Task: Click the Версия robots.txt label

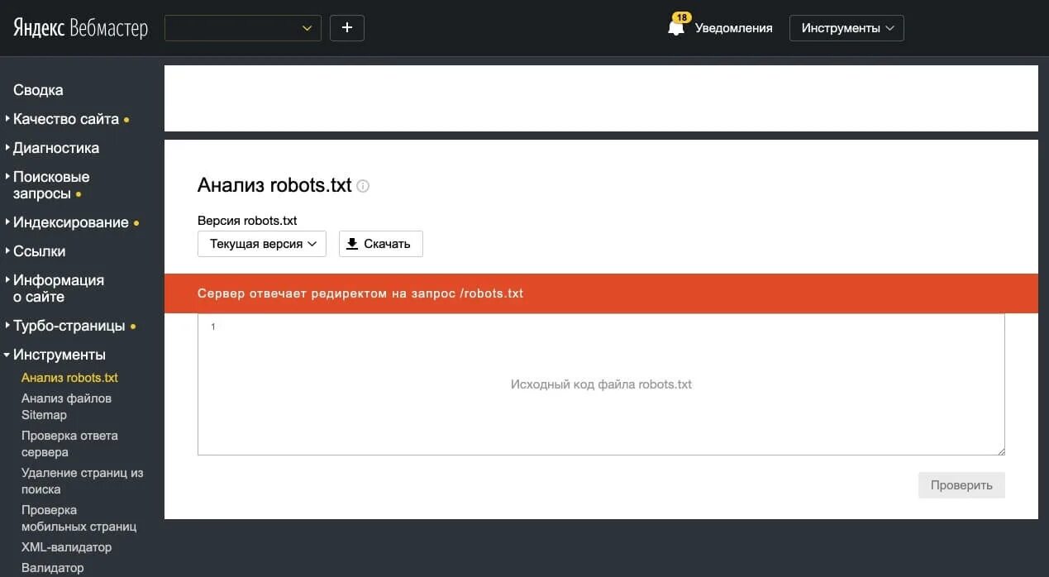Action: click(247, 221)
